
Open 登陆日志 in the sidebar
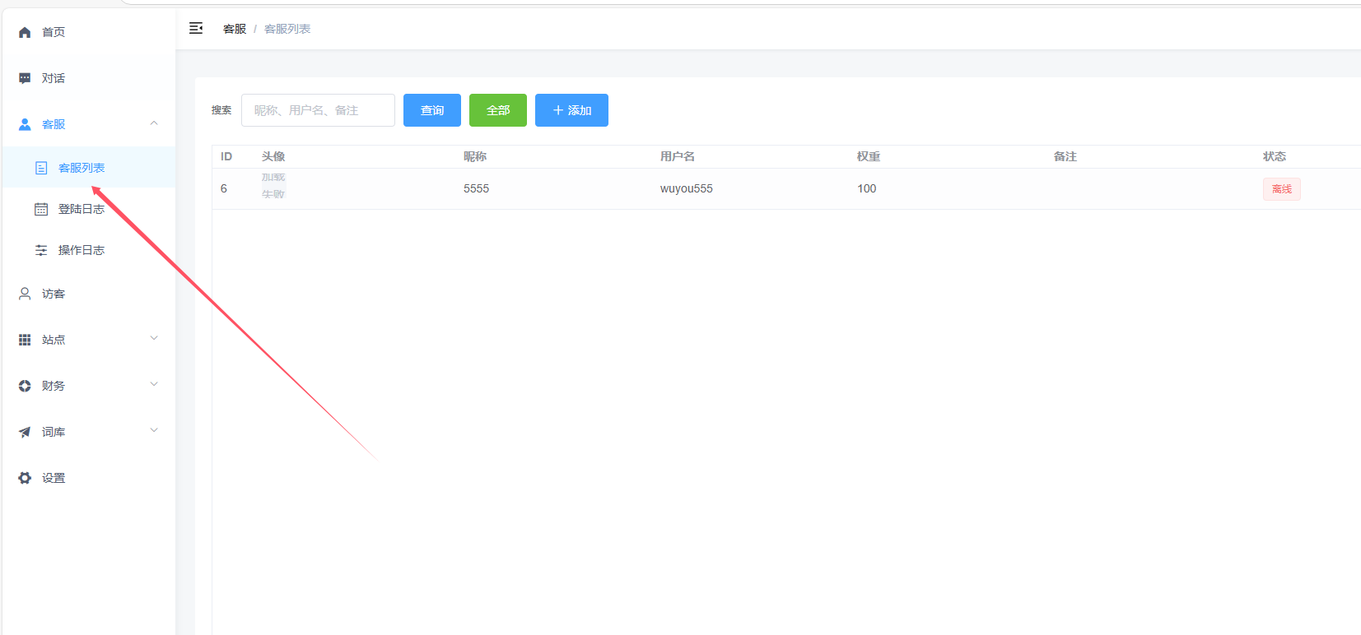click(x=89, y=209)
